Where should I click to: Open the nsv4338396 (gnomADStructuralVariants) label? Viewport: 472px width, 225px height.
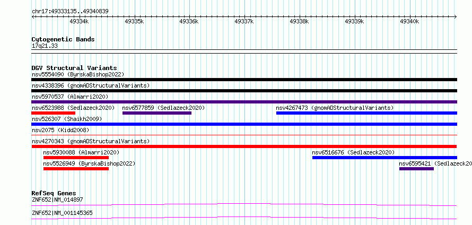(x=91, y=85)
